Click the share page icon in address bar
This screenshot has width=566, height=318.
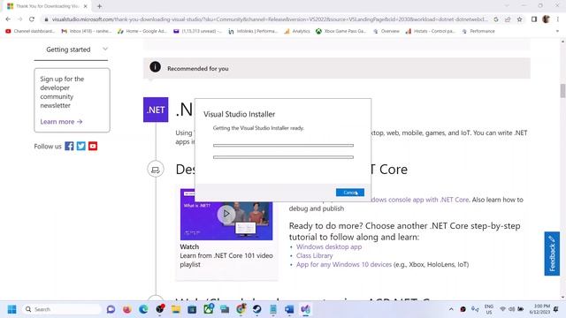508,19
